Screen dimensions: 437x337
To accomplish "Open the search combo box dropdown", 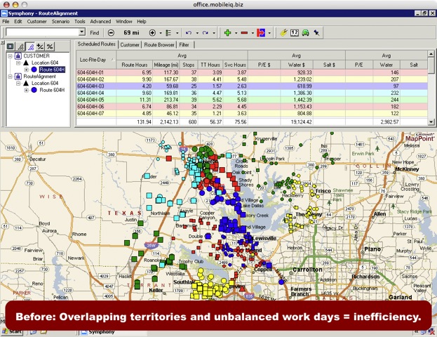I will pyautogui.click(x=82, y=32).
